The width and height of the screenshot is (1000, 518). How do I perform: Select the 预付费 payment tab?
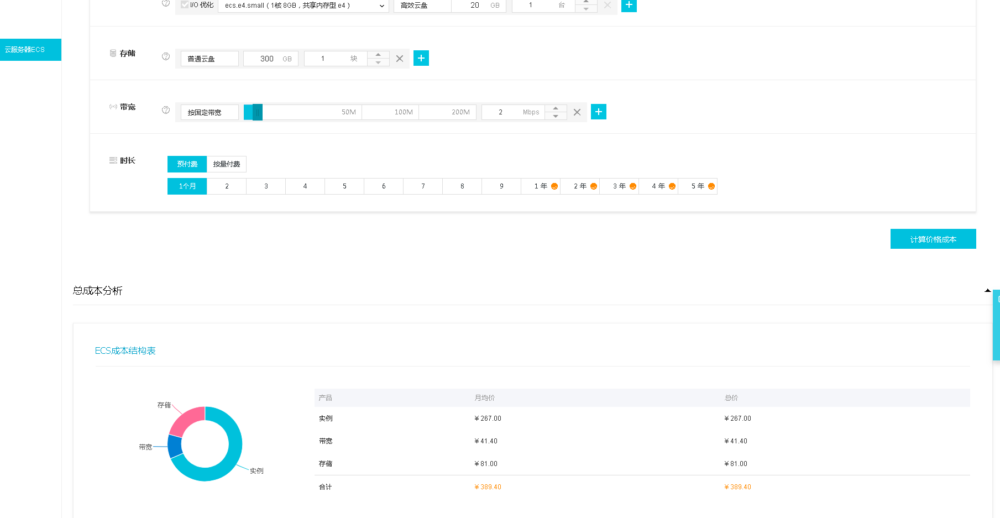(187, 164)
